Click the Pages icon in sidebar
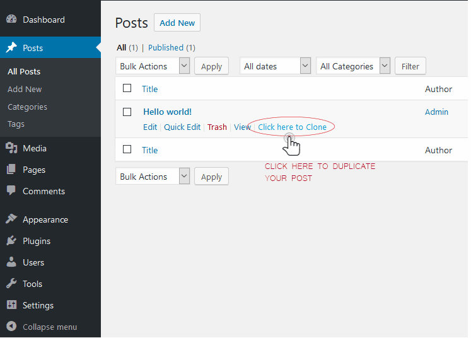This screenshot has height=338, width=471. (11, 169)
